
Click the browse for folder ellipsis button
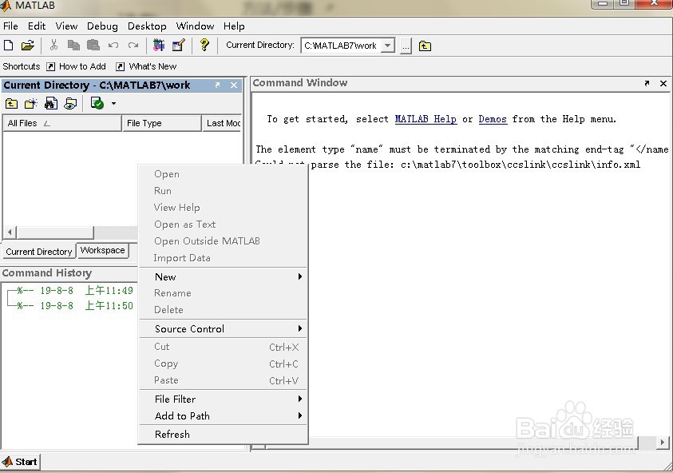tap(406, 46)
